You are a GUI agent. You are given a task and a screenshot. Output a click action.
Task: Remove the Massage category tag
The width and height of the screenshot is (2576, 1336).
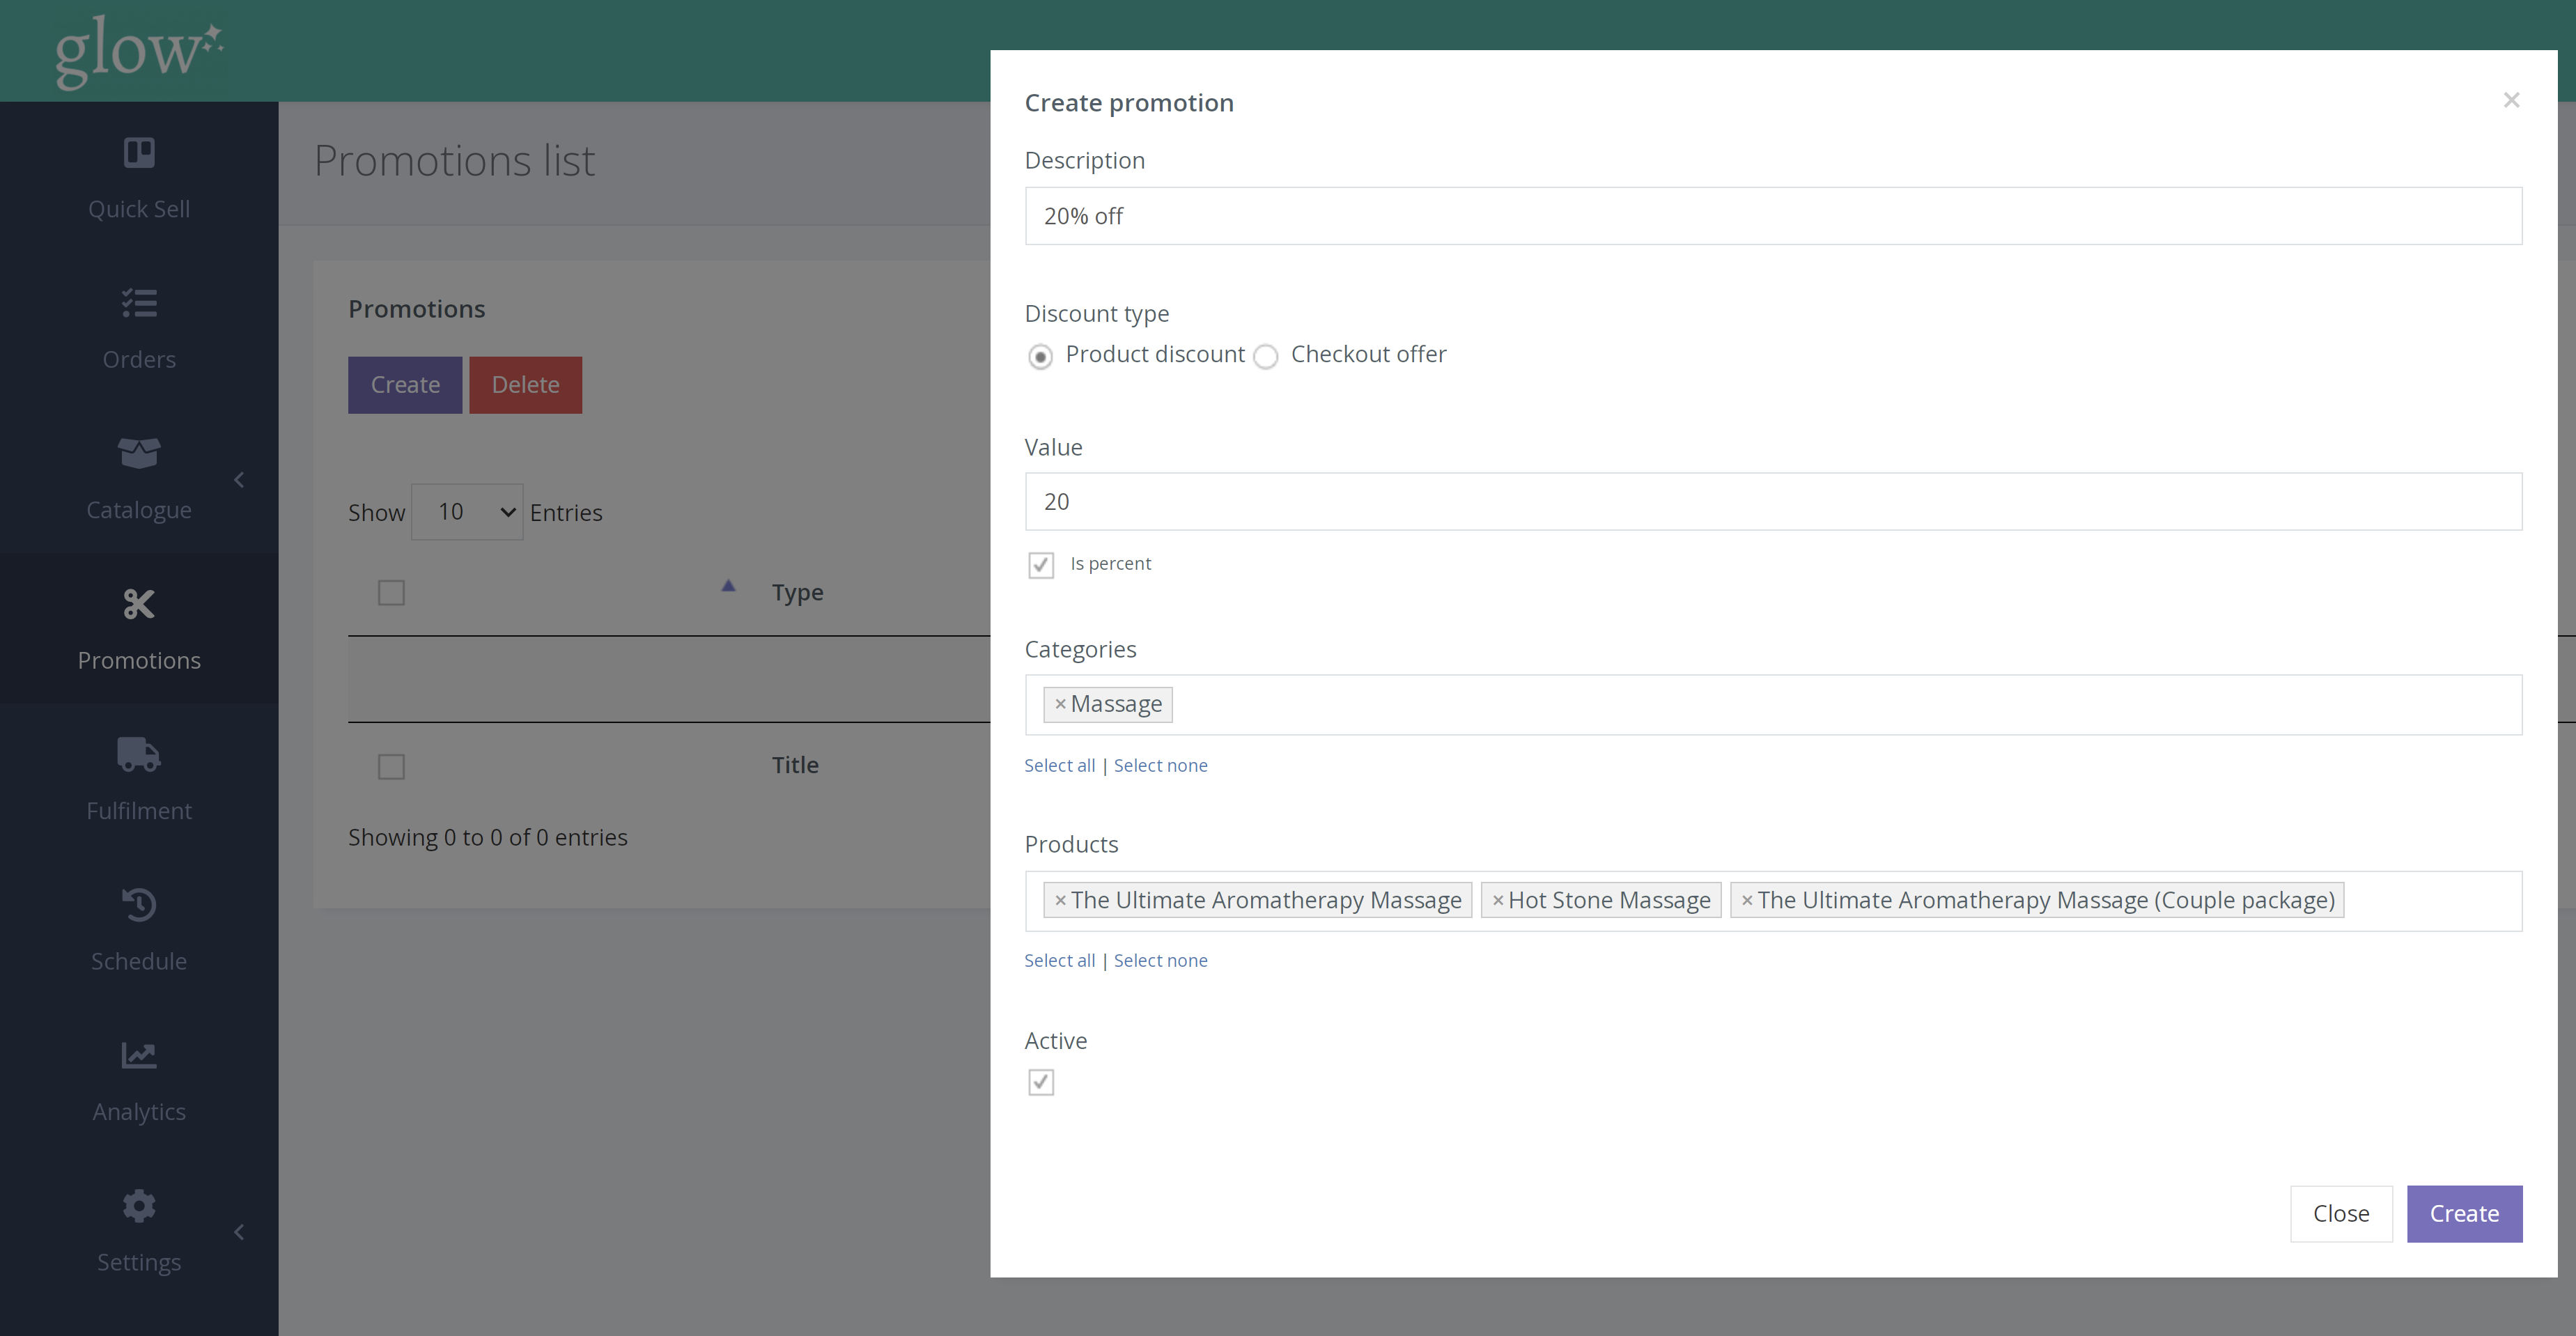point(1060,704)
